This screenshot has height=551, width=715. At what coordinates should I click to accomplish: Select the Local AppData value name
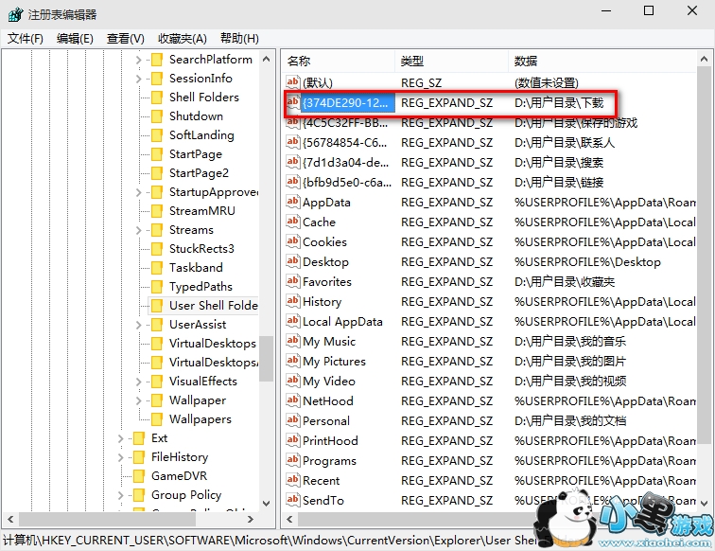tap(342, 322)
